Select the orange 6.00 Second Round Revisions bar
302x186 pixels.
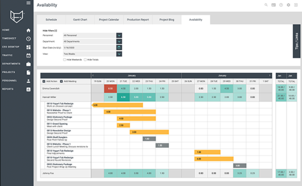pos(207,159)
